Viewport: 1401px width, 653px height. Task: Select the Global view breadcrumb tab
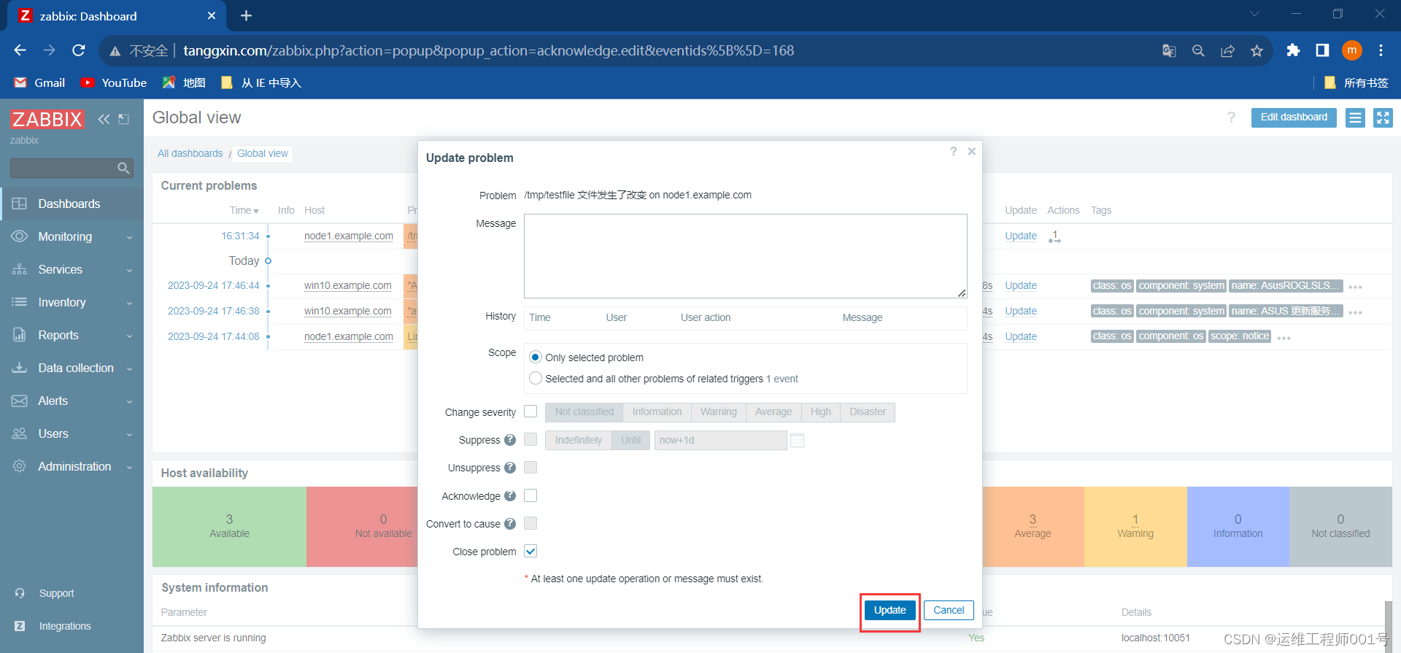coord(263,153)
